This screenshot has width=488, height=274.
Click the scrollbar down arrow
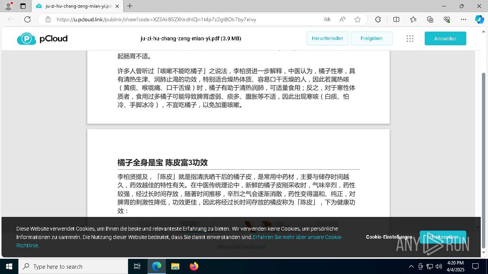pos(484,253)
